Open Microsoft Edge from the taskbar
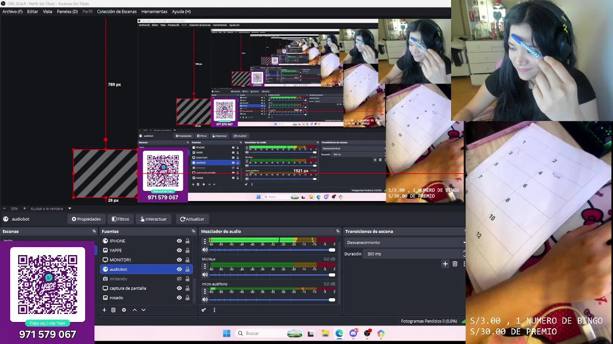613x344 pixels. coord(339,333)
